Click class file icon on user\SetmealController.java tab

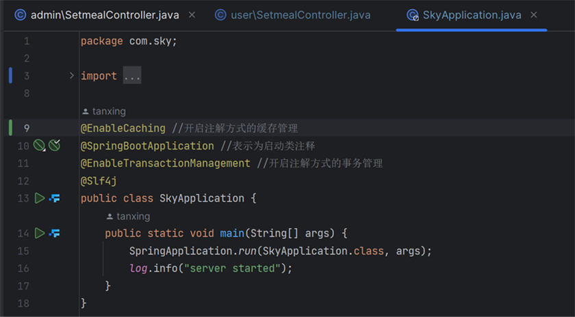point(220,15)
